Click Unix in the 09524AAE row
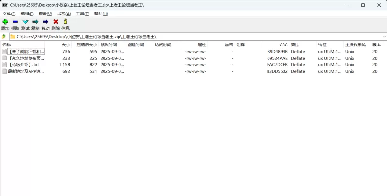 coord(350,58)
